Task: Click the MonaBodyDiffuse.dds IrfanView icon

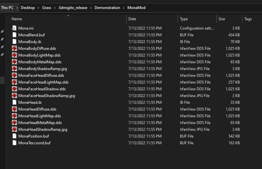Action: [14, 49]
